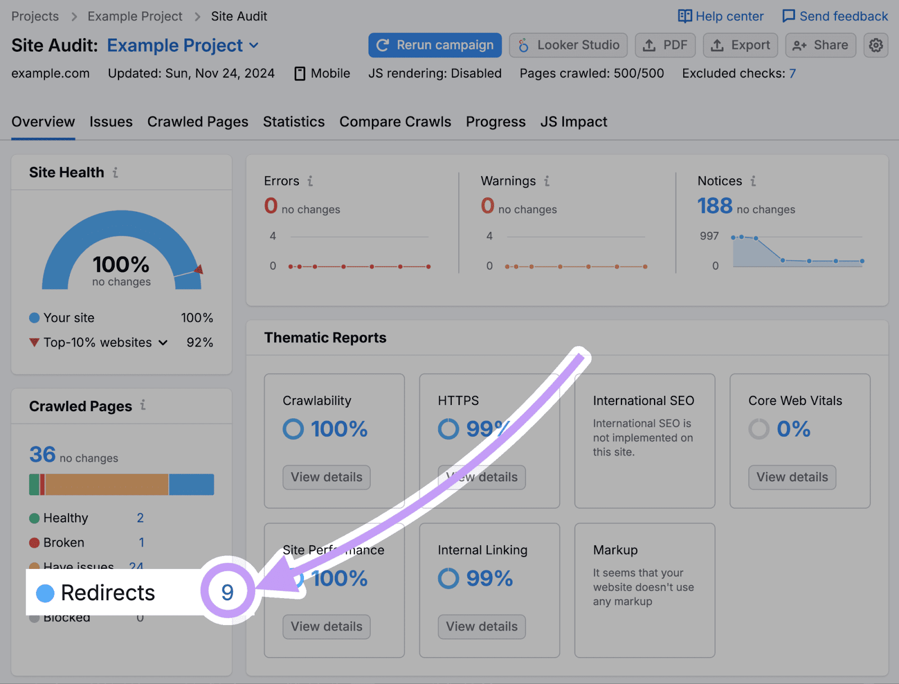Click the Rerun campaign button
The image size is (899, 684).
pos(434,45)
